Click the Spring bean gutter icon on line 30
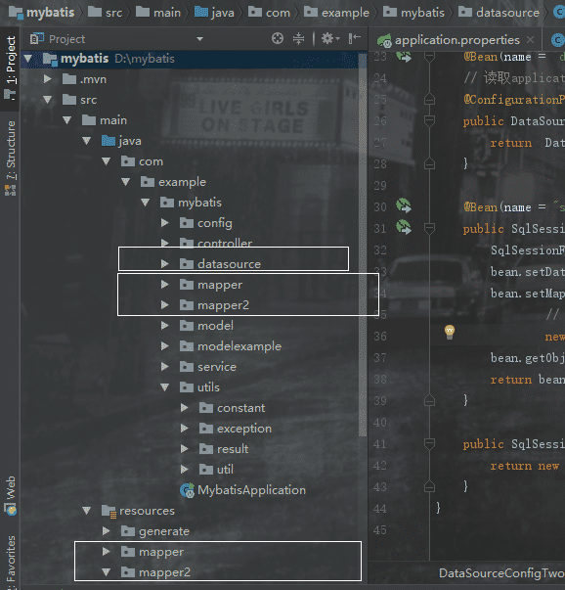The width and height of the screenshot is (565, 590). pos(404,206)
